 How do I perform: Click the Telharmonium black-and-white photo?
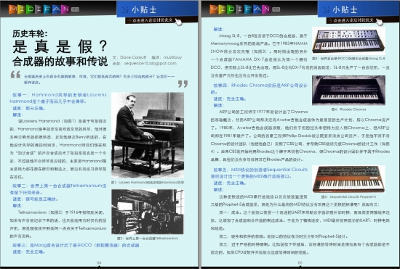pyautogui.click(x=148, y=212)
